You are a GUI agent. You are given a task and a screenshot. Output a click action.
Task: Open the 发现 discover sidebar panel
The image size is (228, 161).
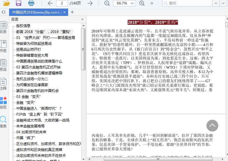tap(3, 103)
